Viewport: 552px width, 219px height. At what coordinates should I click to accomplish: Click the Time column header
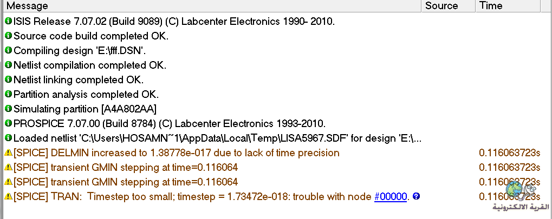click(507, 5)
